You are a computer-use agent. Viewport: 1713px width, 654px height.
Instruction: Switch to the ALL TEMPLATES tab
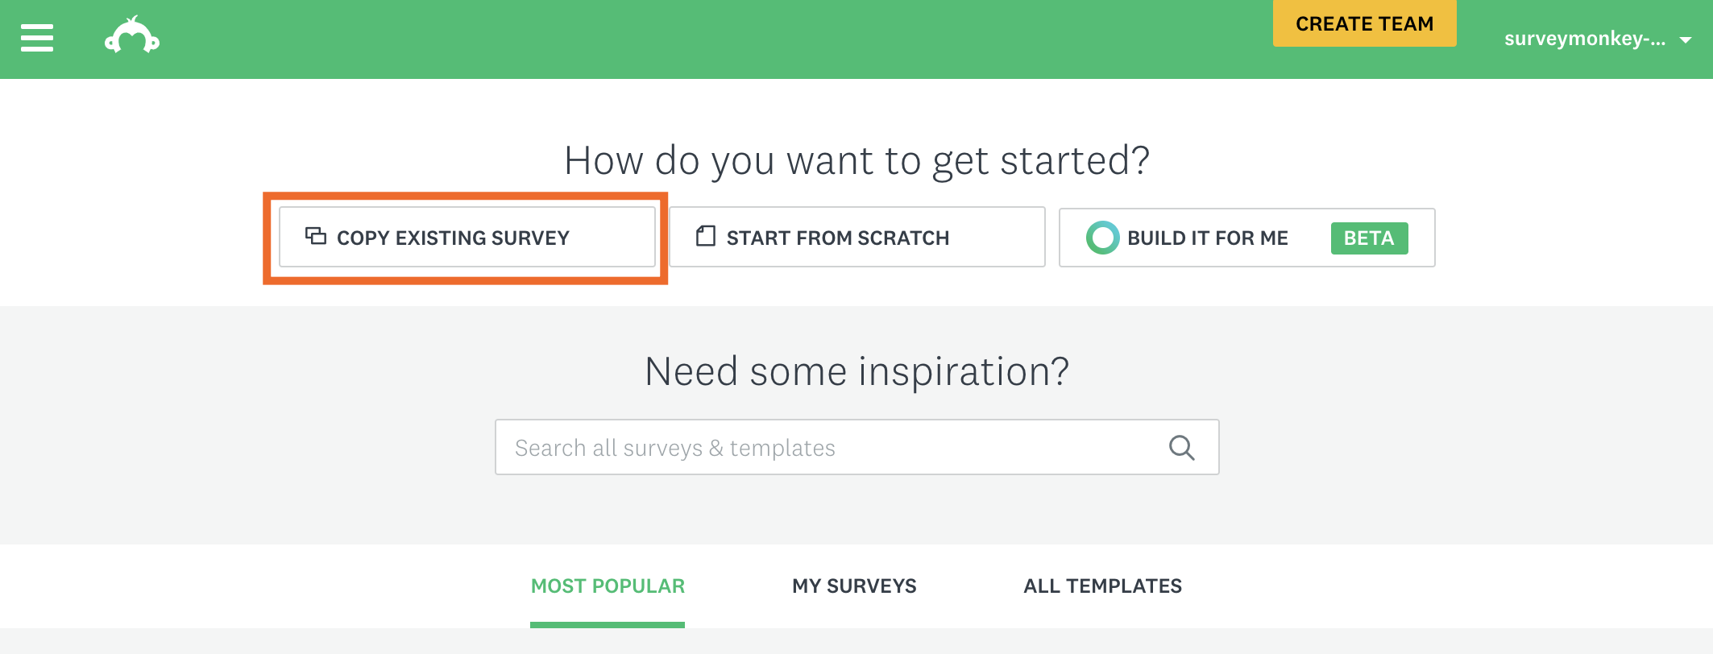pyautogui.click(x=1102, y=586)
